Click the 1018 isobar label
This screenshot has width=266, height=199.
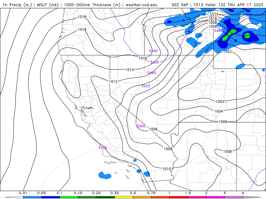tap(82, 17)
